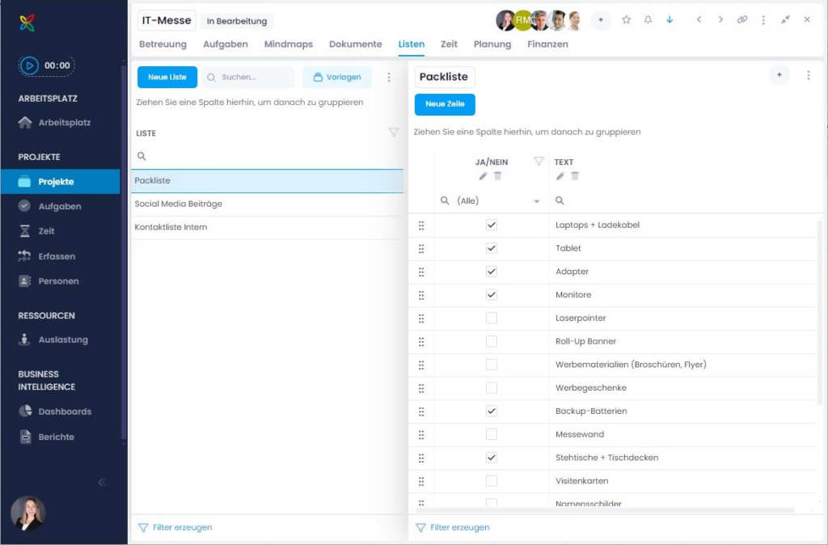Check the Laserpointer checkbox
The width and height of the screenshot is (828, 545).
(x=491, y=319)
